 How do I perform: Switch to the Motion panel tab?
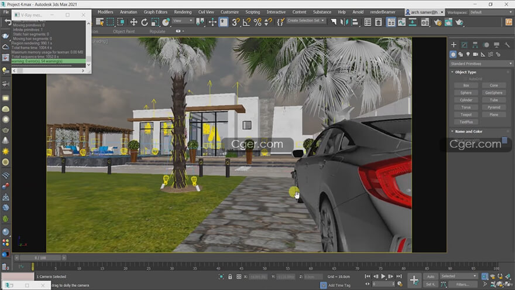(486, 45)
